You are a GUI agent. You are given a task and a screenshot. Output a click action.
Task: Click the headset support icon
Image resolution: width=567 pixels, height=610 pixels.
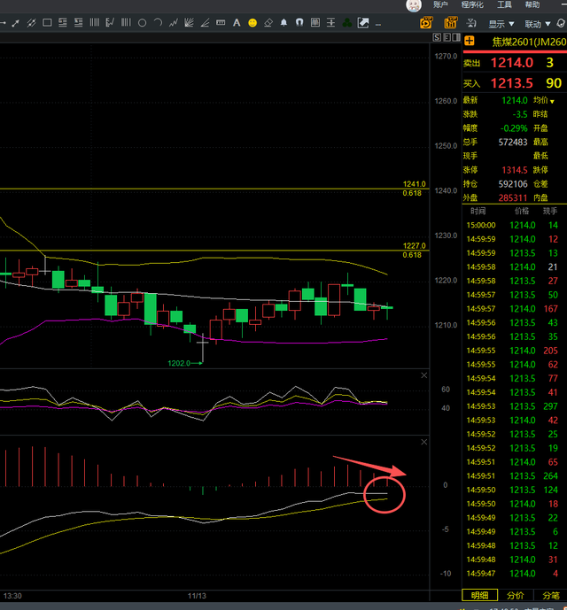561,23
